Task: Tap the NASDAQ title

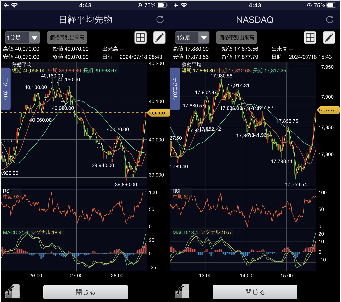Action: (255, 20)
